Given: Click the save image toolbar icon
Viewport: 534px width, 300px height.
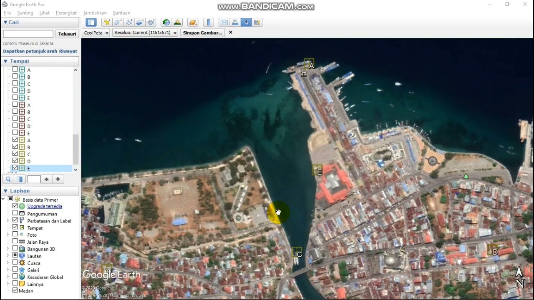Looking at the screenshot, I should point(246,22).
